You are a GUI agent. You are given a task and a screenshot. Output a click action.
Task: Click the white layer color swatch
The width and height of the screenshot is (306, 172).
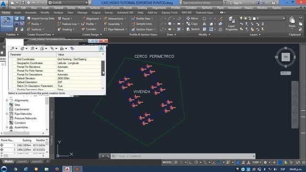pyautogui.click(x=254, y=19)
